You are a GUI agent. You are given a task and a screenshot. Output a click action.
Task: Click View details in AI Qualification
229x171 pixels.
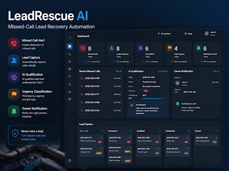click(163, 71)
